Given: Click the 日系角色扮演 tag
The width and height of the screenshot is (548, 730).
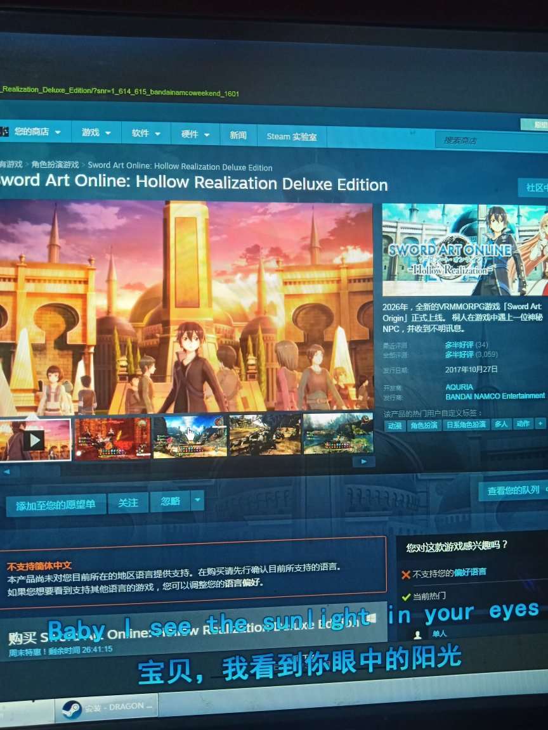Looking at the screenshot, I should (466, 425).
